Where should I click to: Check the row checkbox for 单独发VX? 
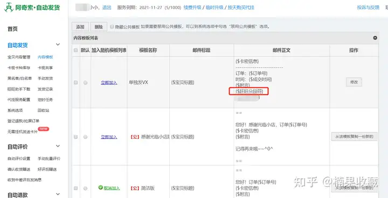tap(76, 83)
